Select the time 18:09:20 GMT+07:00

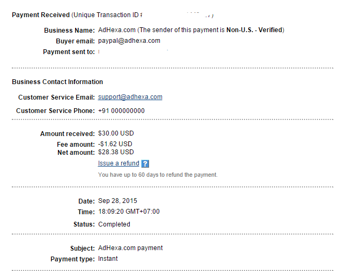pyautogui.click(x=129, y=212)
